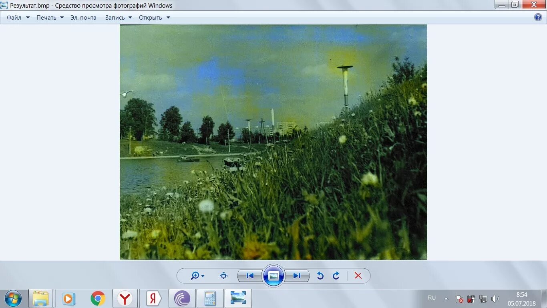Rotate the image counterclockwise
This screenshot has height=308, width=547.
[x=320, y=276]
